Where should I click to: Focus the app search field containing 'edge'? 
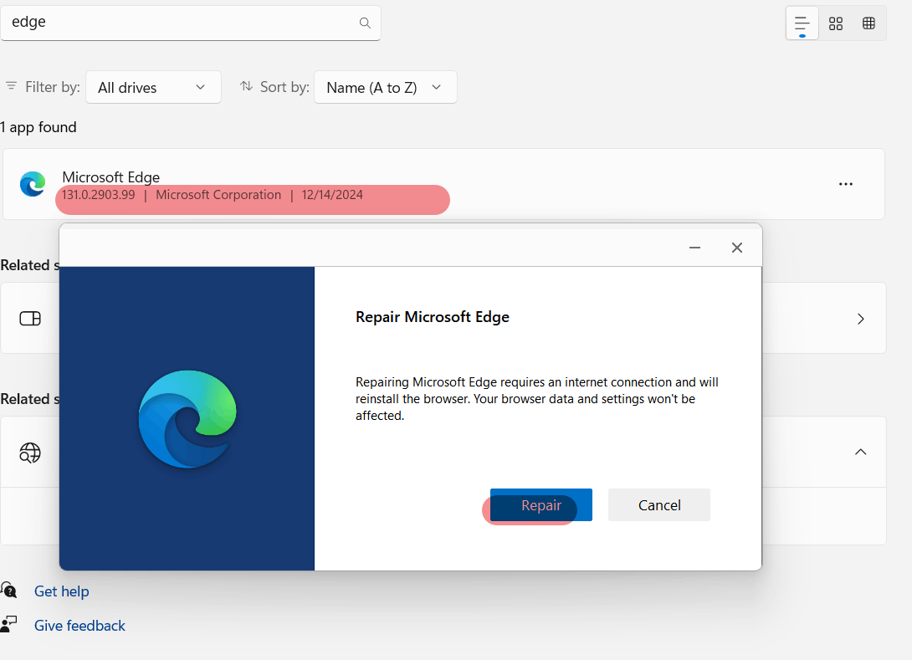pos(191,23)
